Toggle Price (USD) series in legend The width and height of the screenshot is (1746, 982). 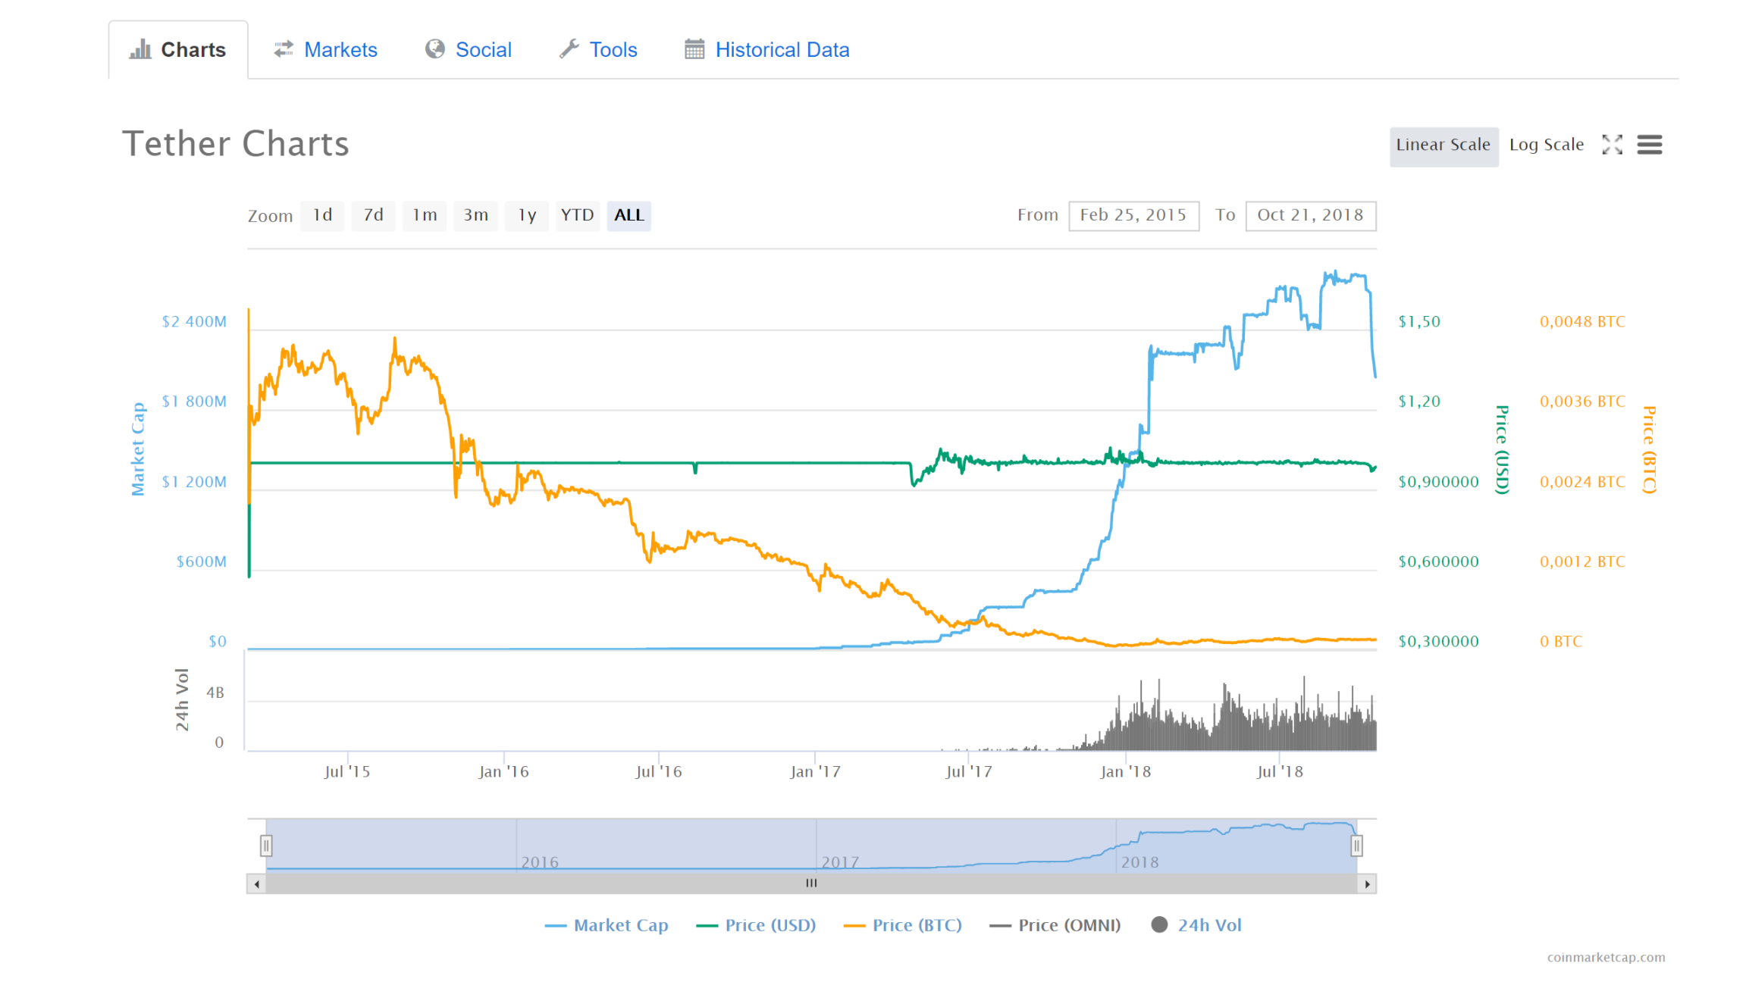[756, 925]
